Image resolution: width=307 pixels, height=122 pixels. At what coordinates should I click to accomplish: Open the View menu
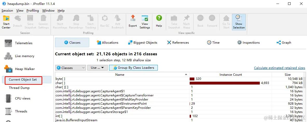click(20, 11)
